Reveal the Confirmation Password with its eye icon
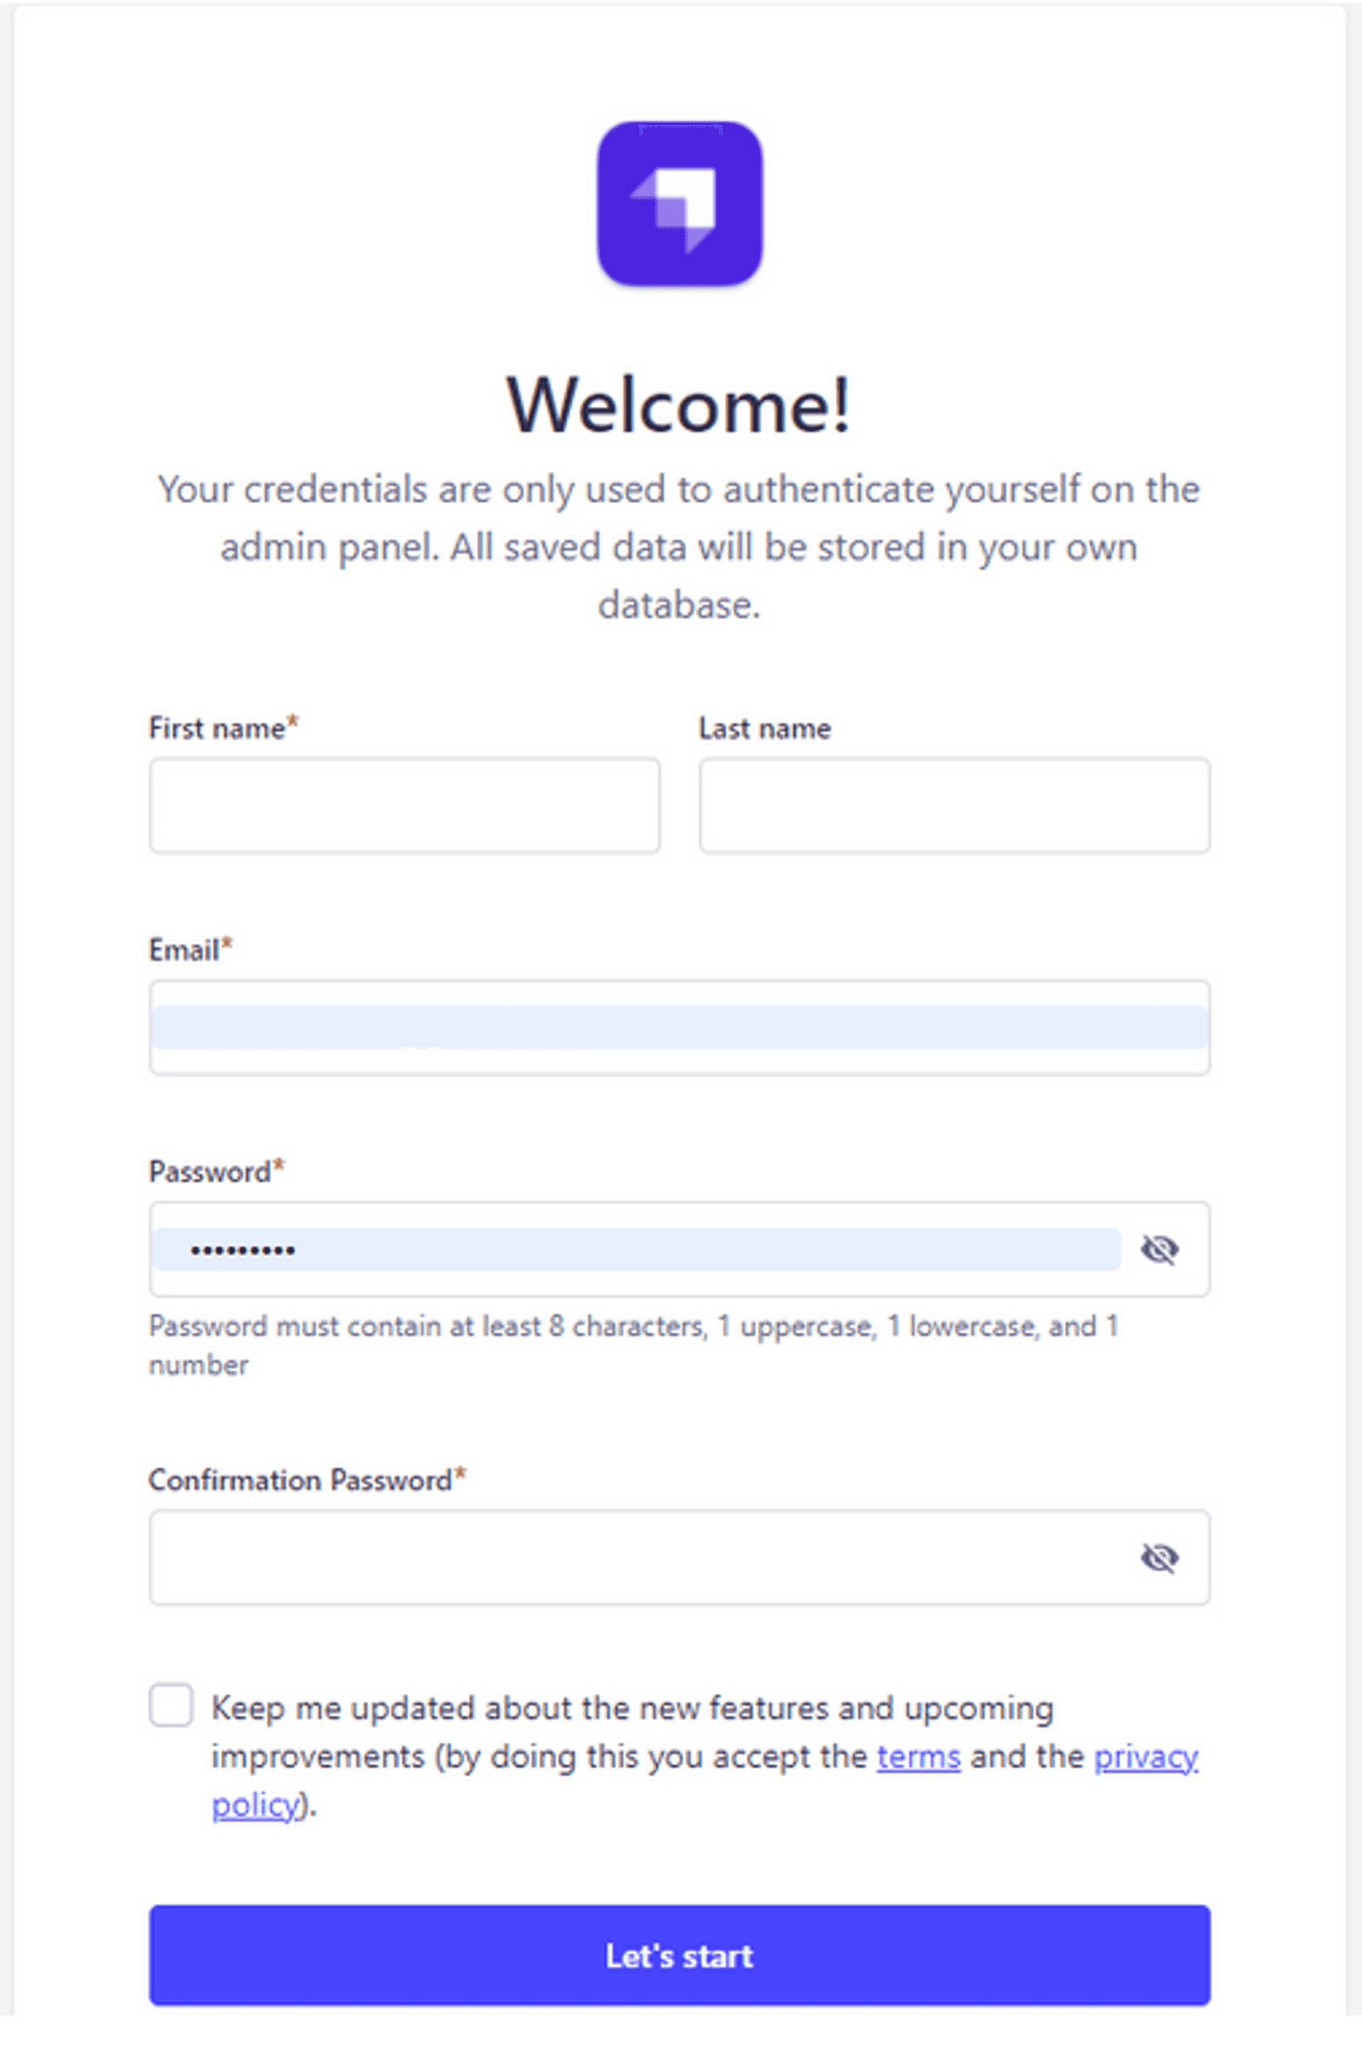 [1161, 1556]
